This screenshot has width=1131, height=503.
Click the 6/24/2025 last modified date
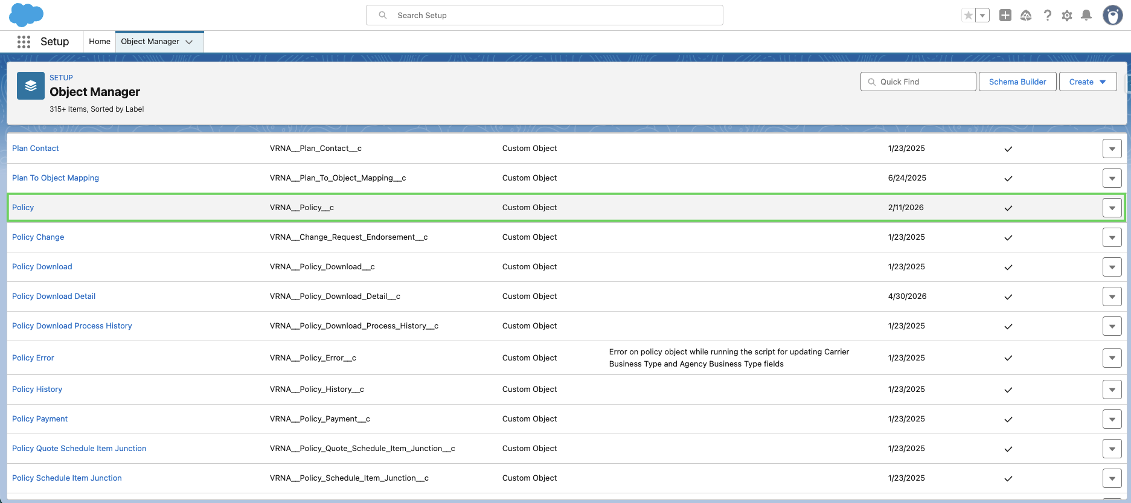tap(907, 178)
